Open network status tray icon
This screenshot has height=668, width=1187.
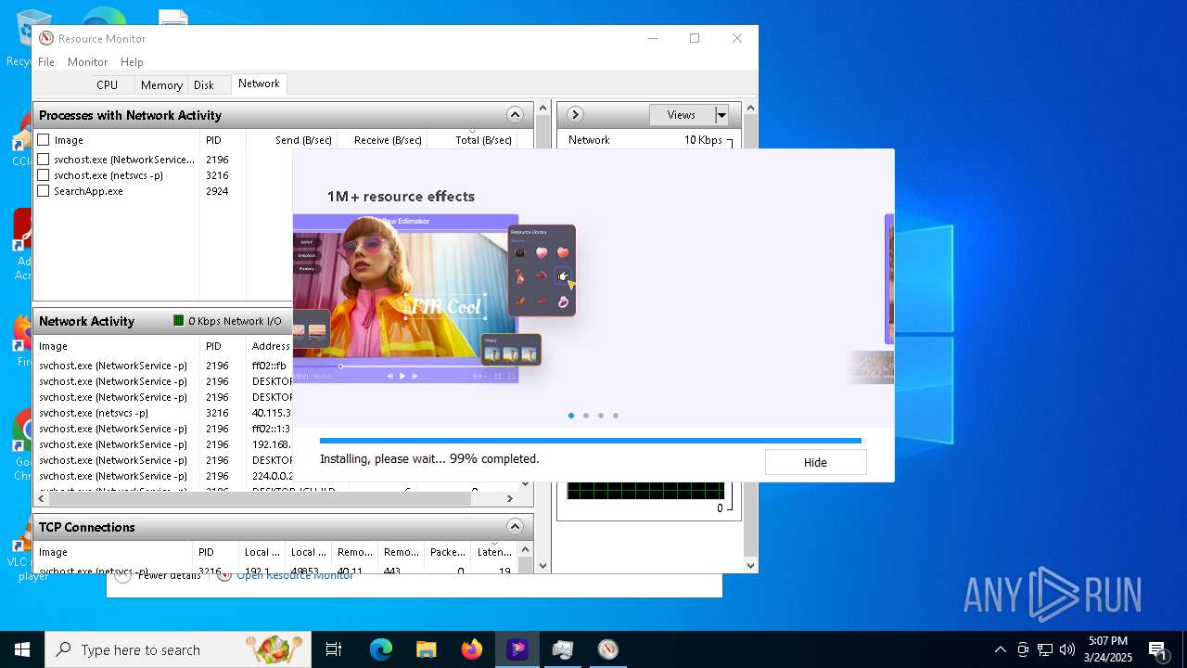1045,649
